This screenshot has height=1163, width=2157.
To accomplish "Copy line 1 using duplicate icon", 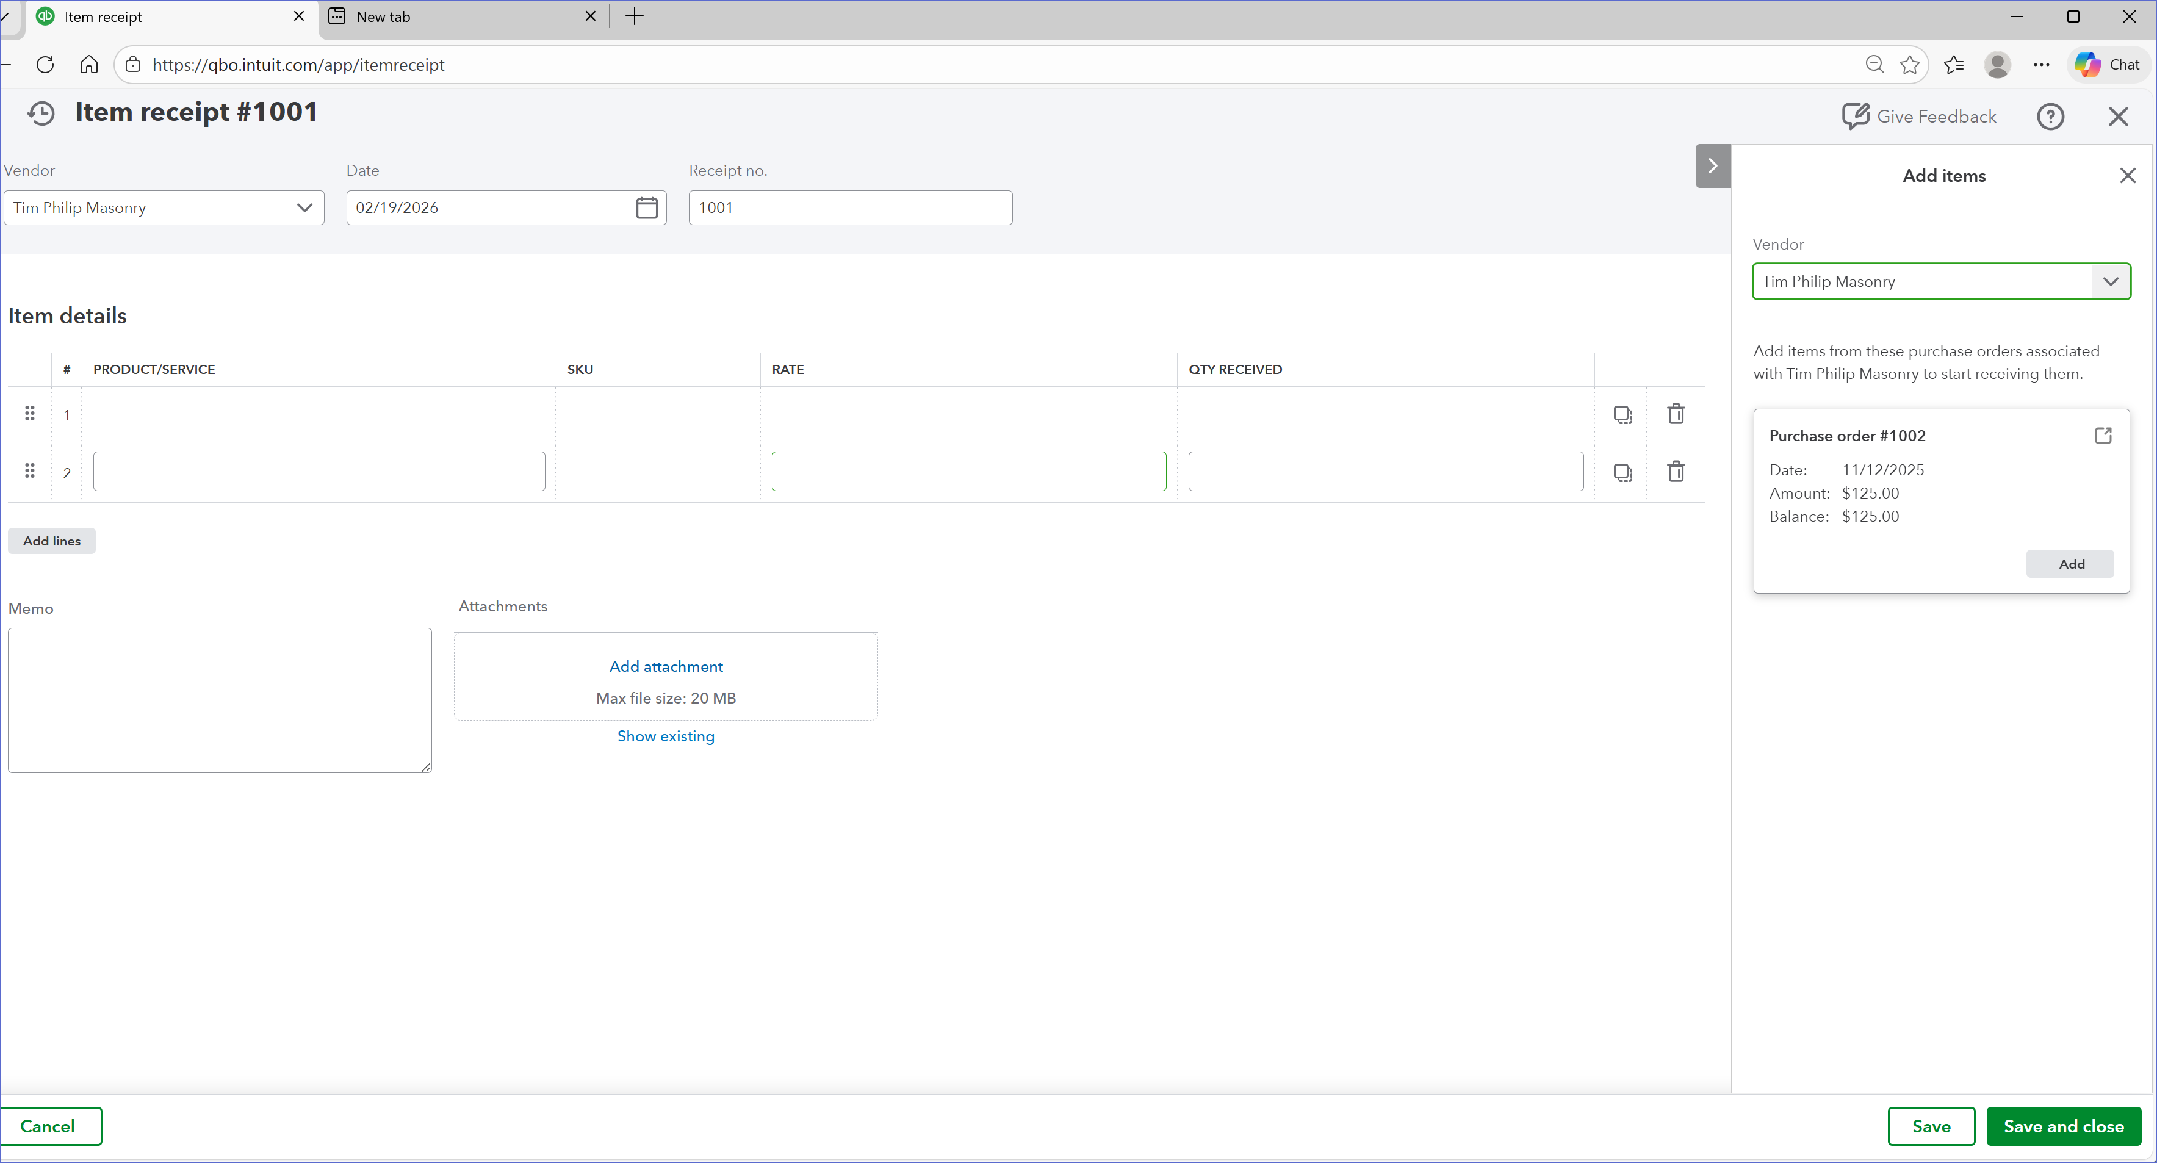I will point(1622,414).
